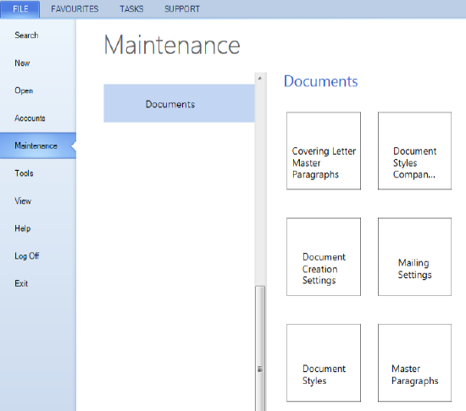
Task: Select Maintenance in the sidebar
Action: [38, 145]
